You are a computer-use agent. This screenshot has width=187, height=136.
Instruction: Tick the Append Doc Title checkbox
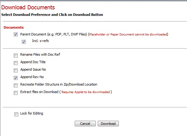pyautogui.click(x=16, y=63)
